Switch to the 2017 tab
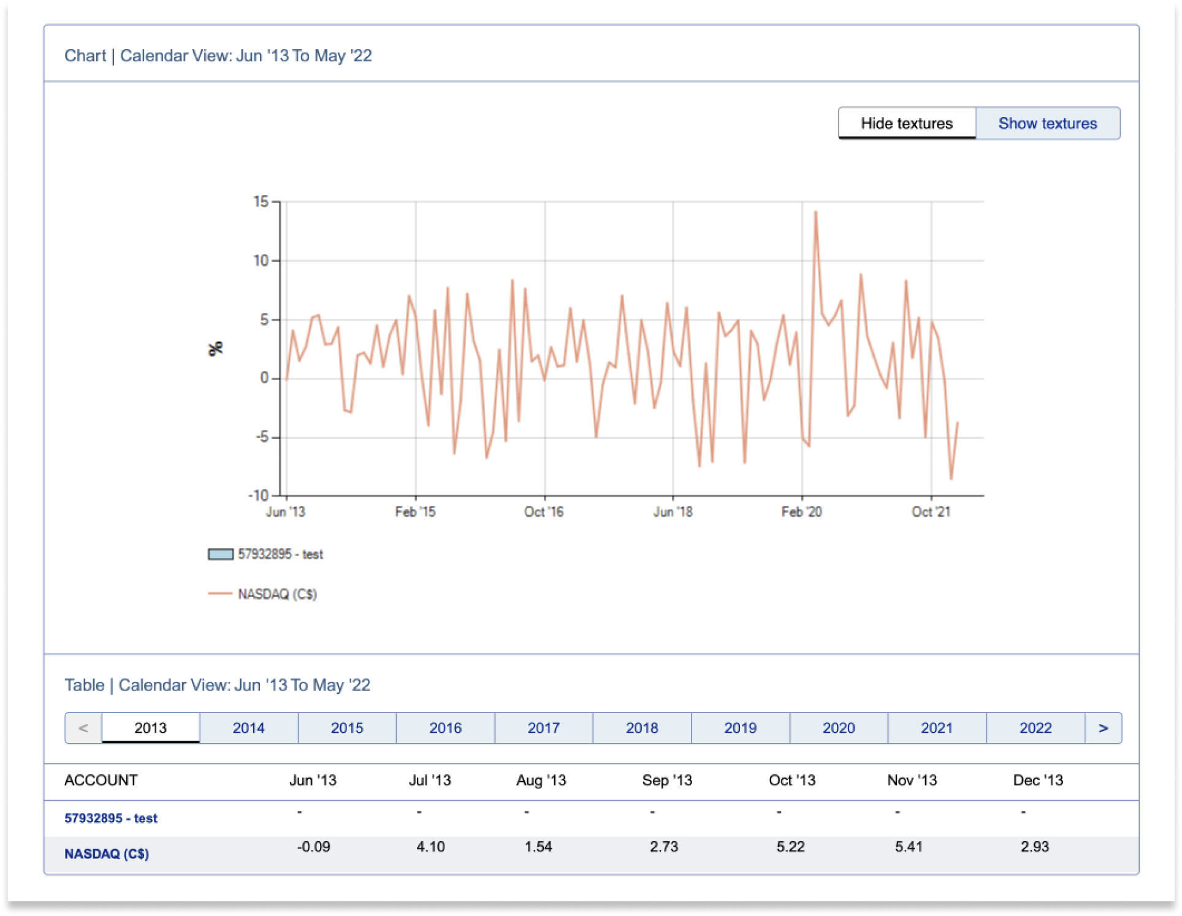This screenshot has height=916, width=1182. pos(544,728)
